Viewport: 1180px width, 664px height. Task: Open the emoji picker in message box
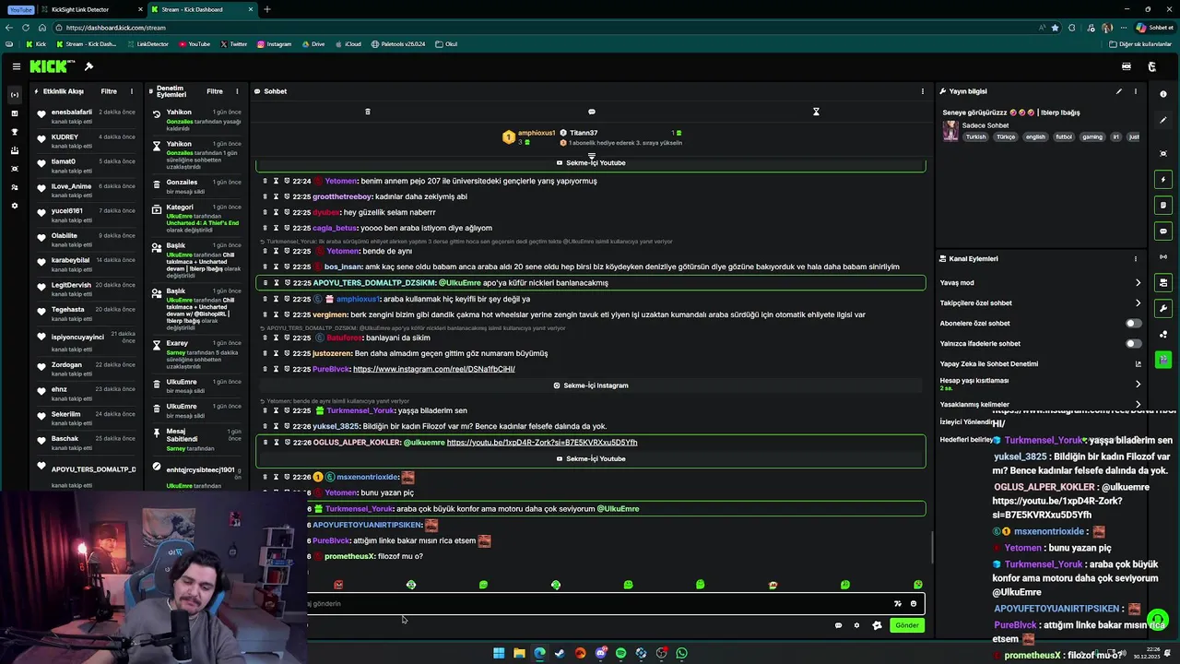(914, 604)
